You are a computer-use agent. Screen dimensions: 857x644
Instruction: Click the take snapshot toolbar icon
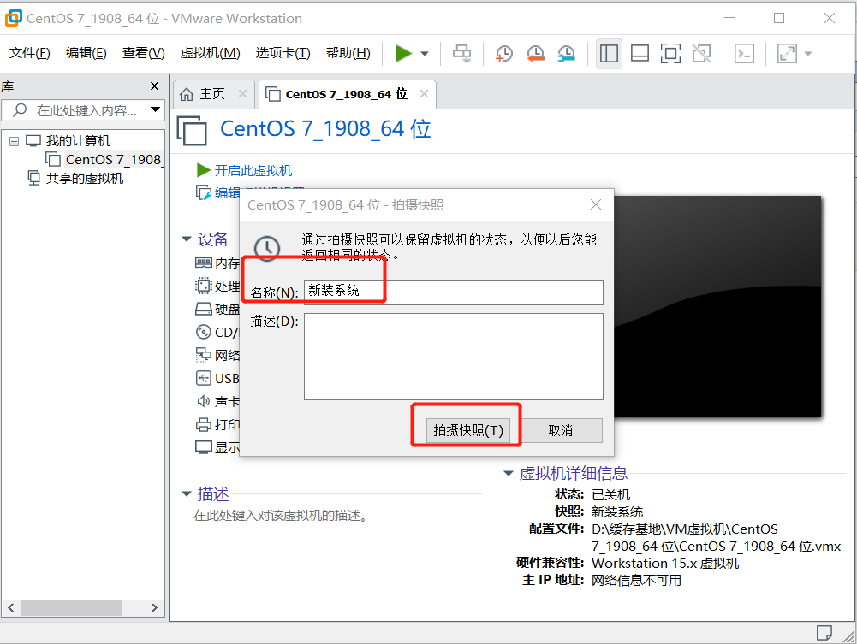[504, 54]
